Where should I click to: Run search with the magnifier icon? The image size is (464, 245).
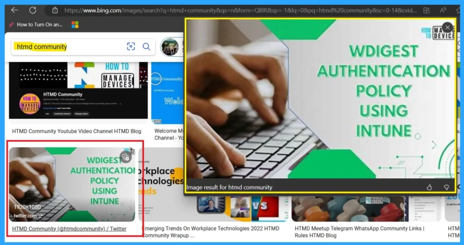point(146,47)
